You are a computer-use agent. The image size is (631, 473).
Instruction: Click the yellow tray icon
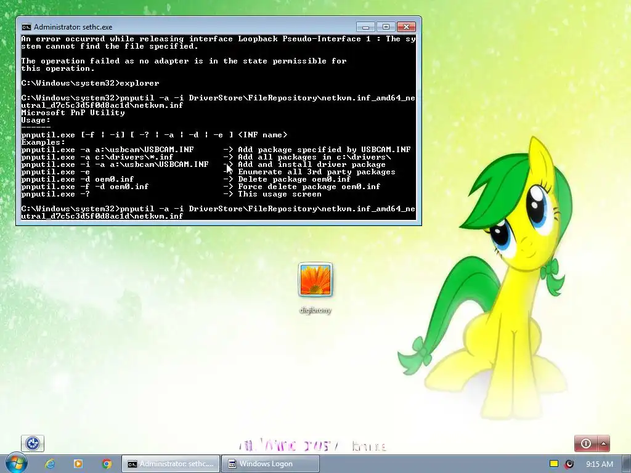(554, 464)
